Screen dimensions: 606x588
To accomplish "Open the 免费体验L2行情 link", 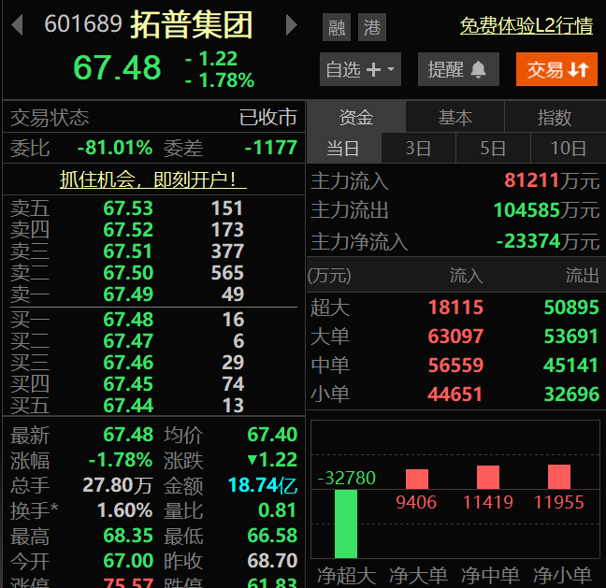I will [x=527, y=26].
